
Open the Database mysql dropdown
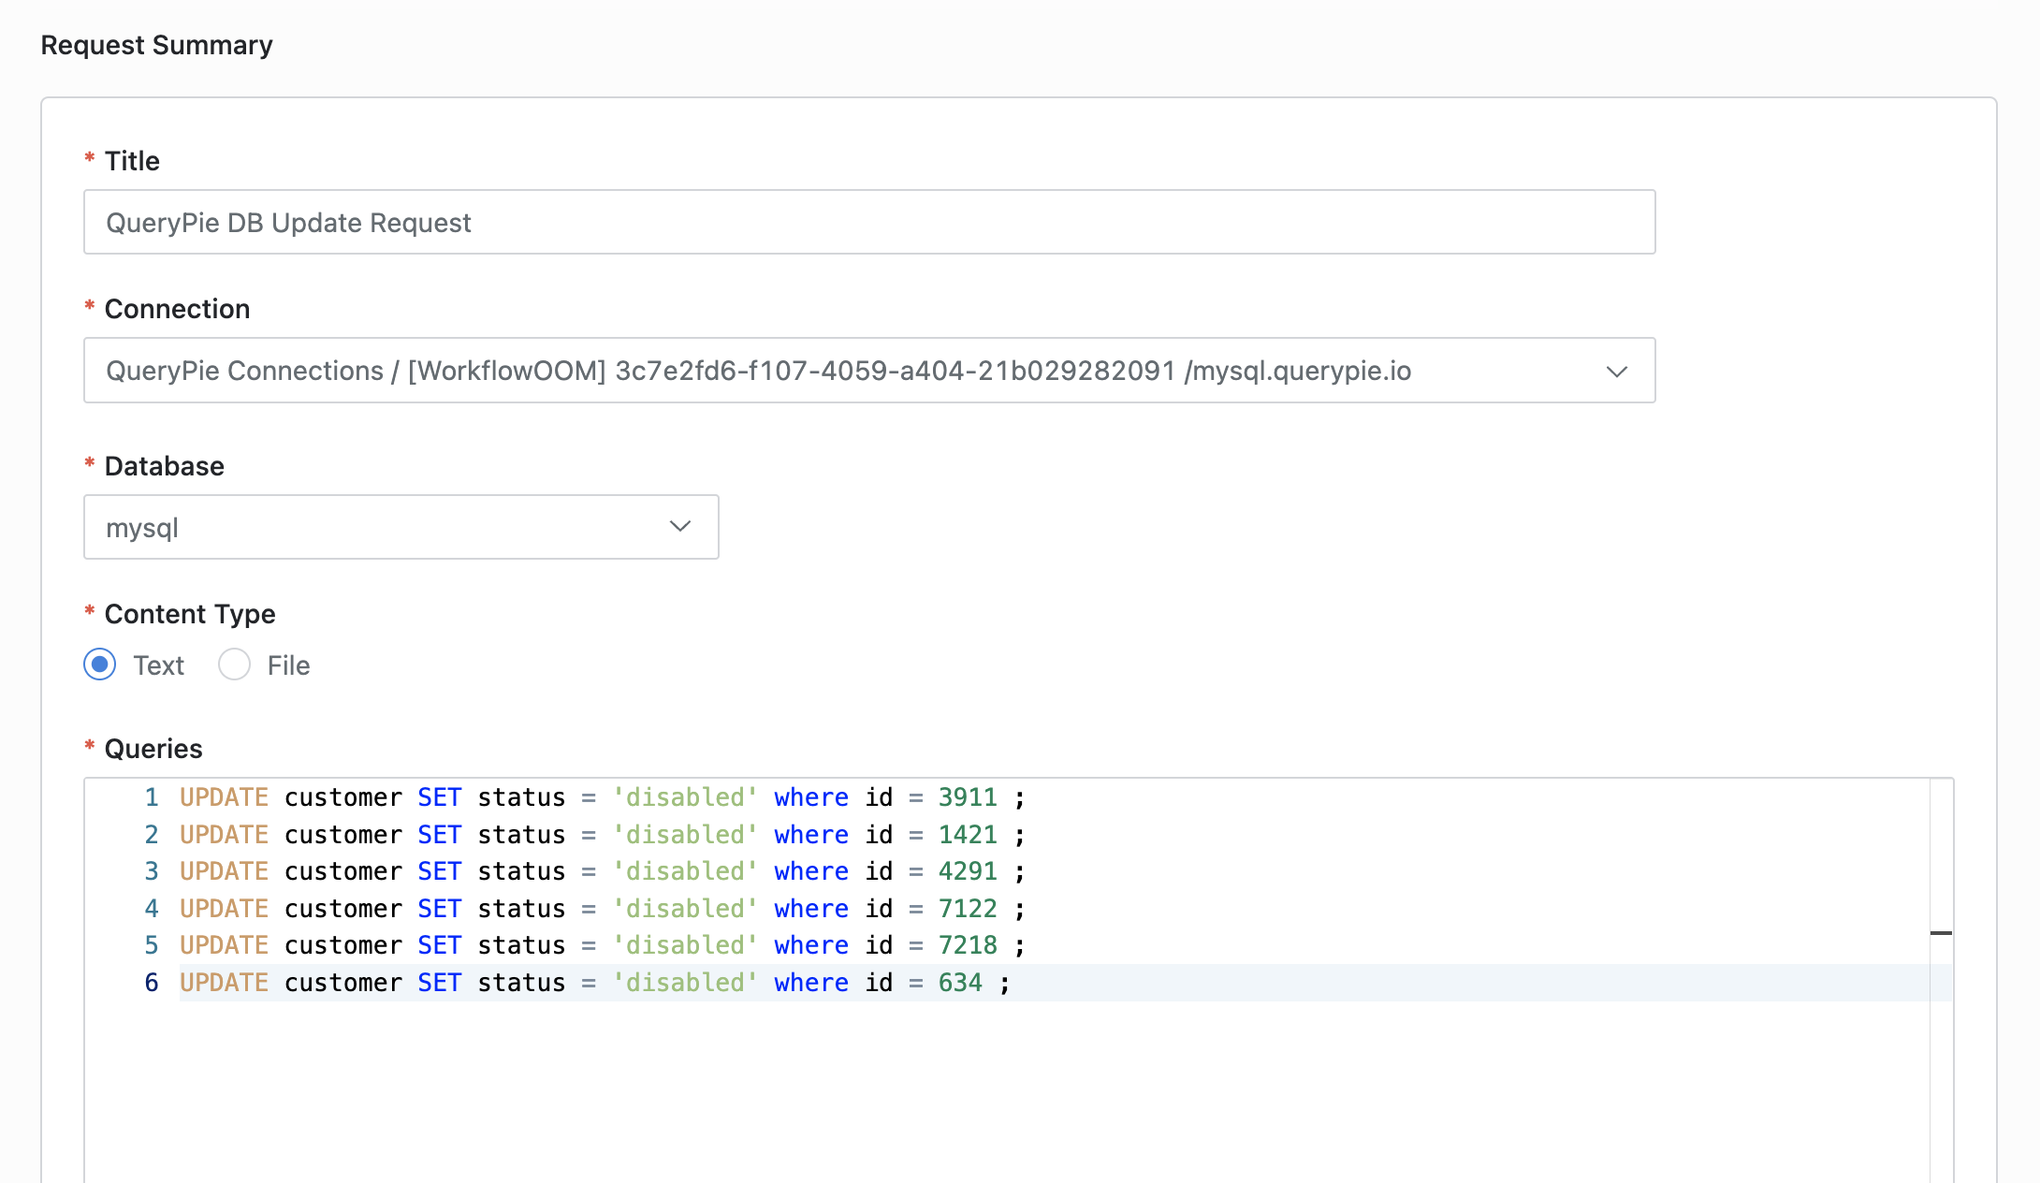pos(401,527)
